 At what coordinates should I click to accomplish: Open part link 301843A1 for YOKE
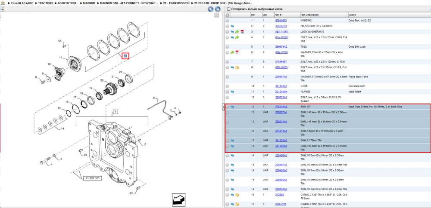click(281, 86)
